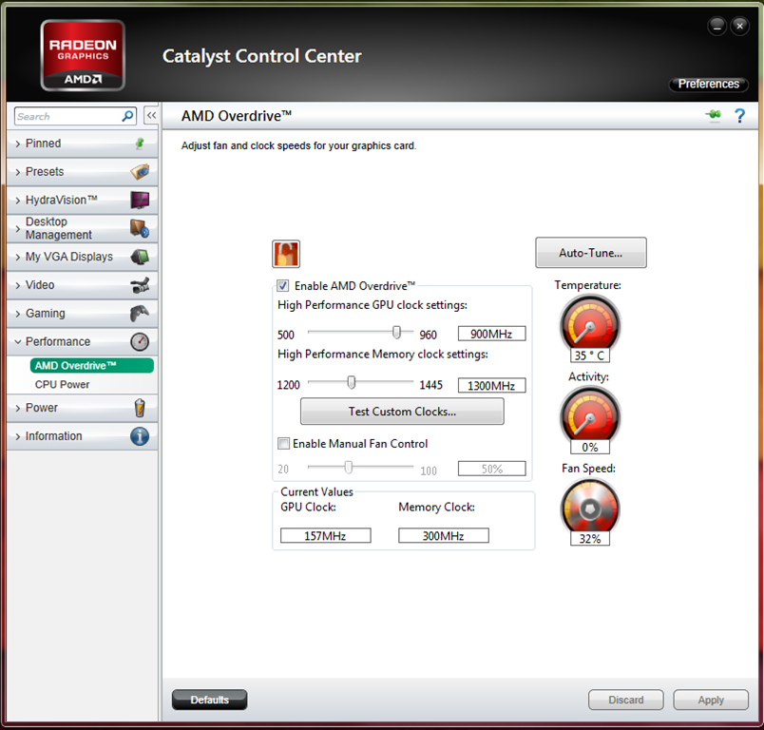Click the fan speed slider handle
This screenshot has width=764, height=730.
pyautogui.click(x=349, y=468)
